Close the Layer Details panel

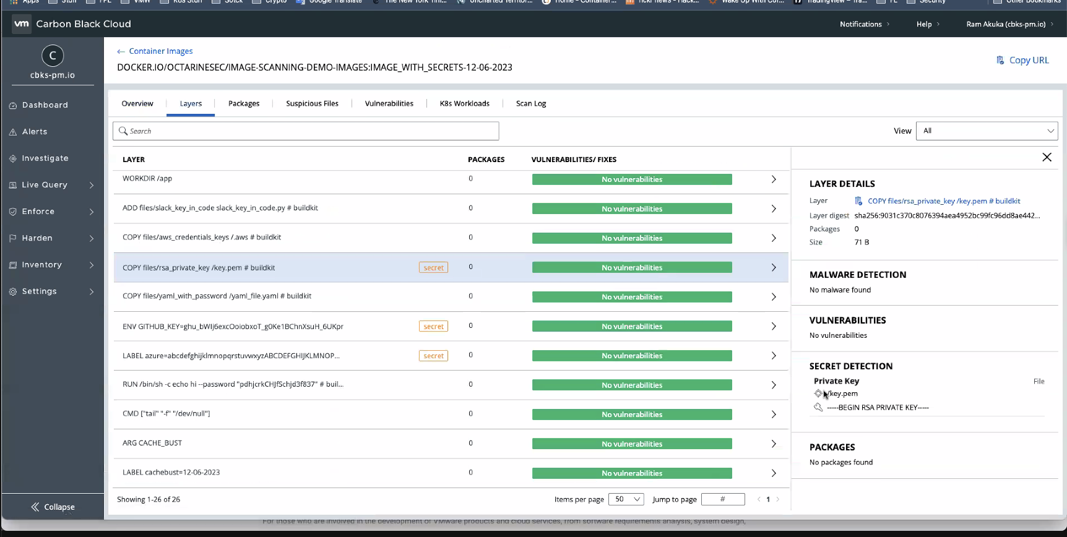1047,157
